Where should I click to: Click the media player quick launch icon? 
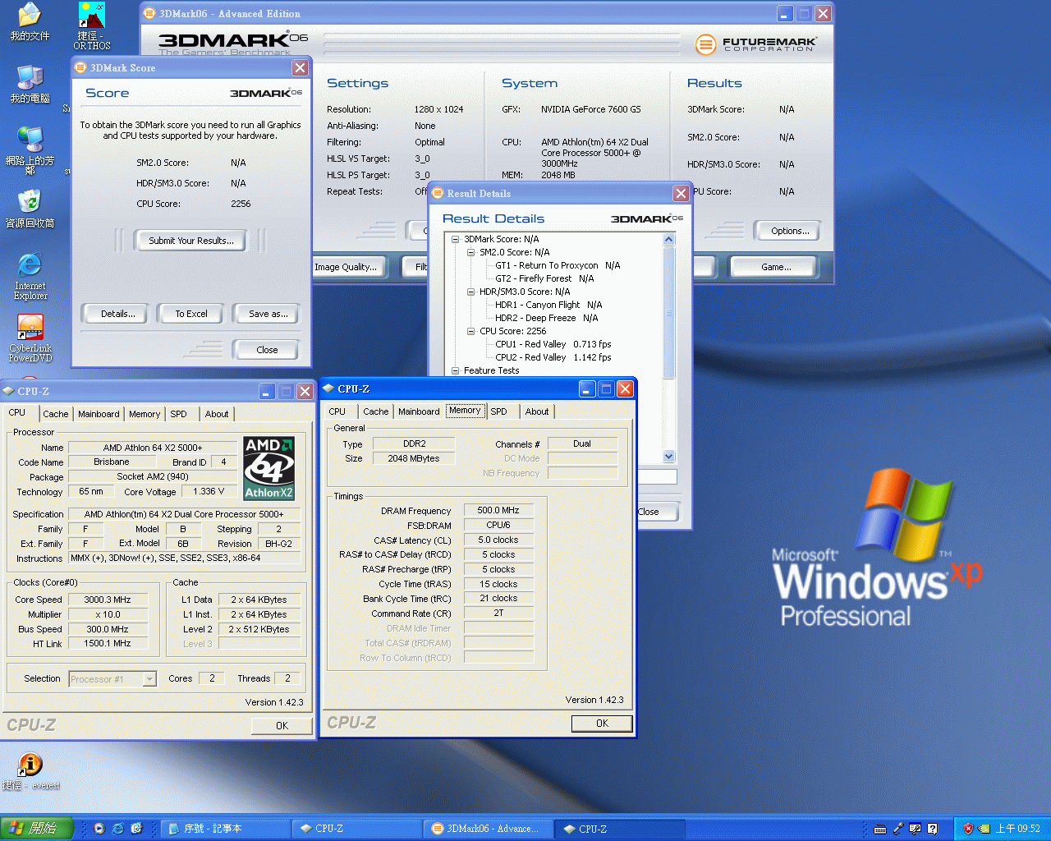pyautogui.click(x=99, y=829)
